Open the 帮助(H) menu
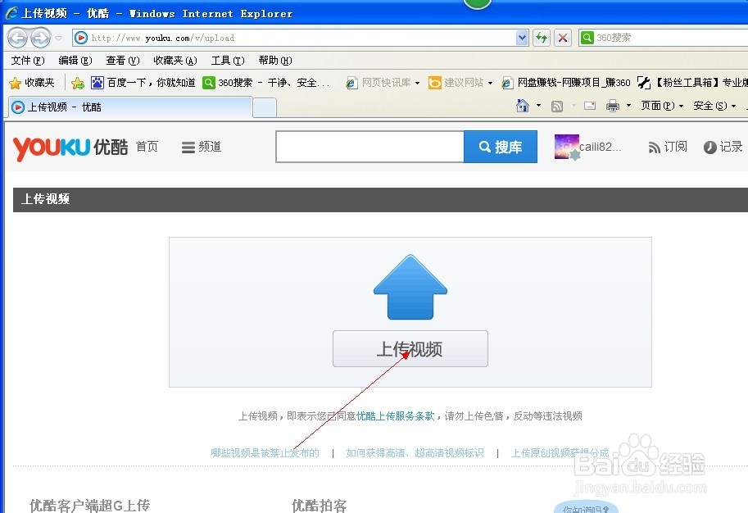This screenshot has width=748, height=513. [275, 61]
